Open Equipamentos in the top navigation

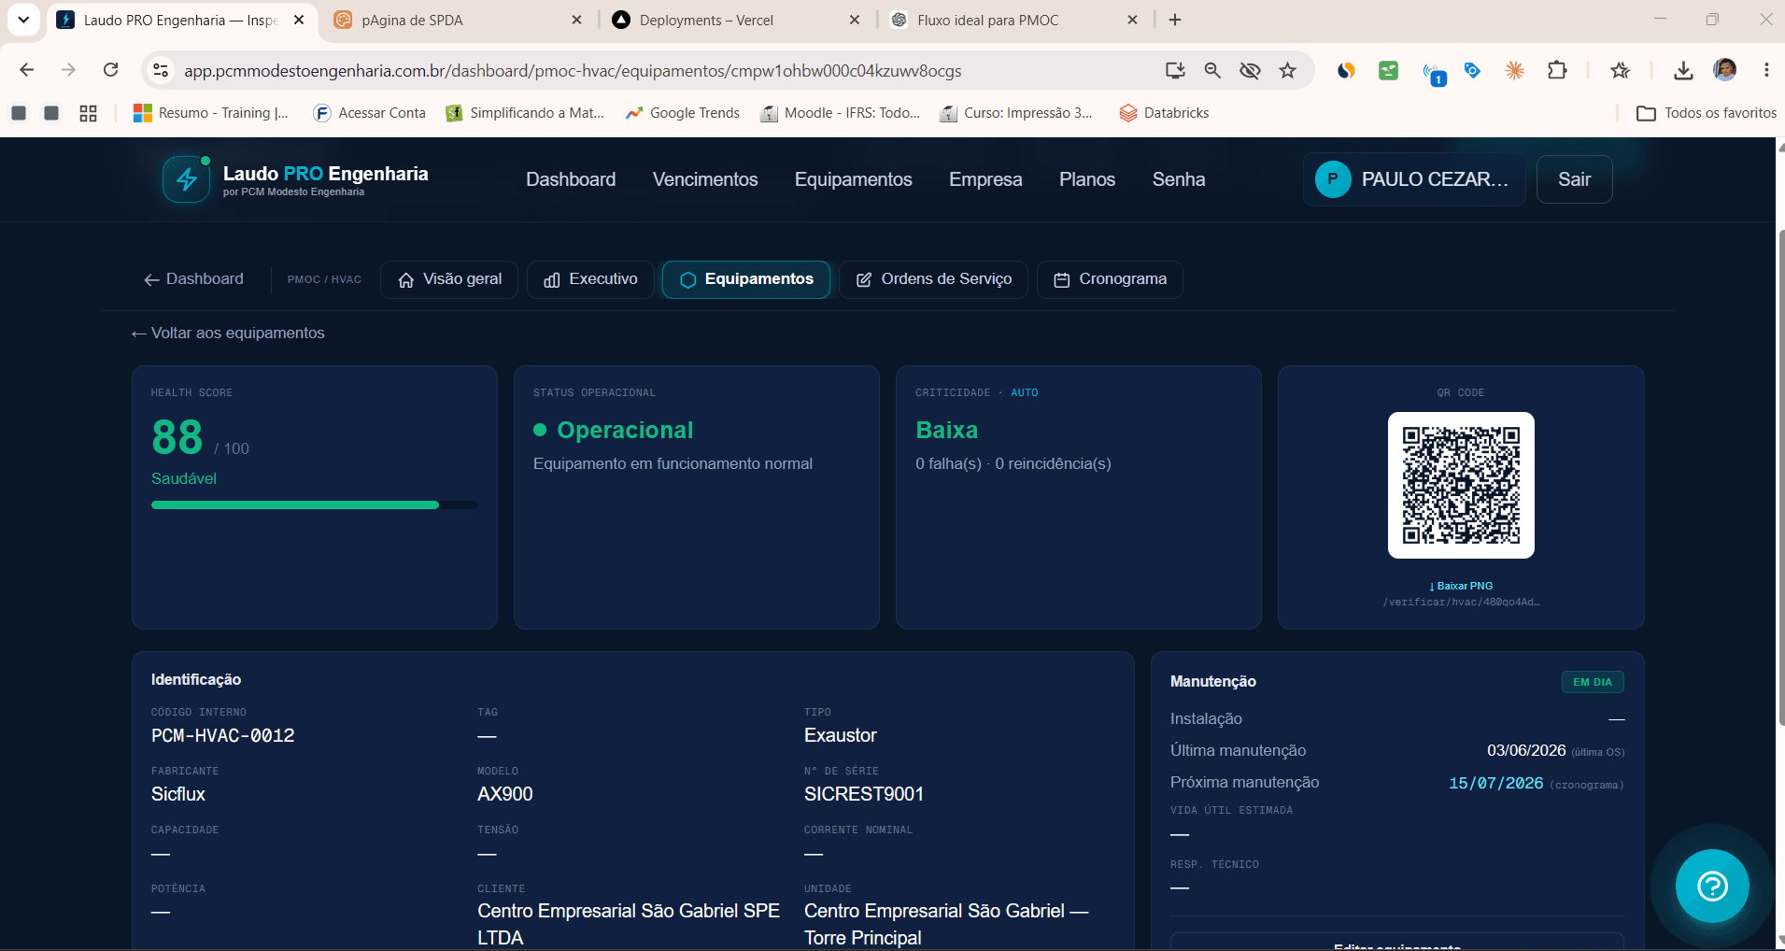pos(854,179)
